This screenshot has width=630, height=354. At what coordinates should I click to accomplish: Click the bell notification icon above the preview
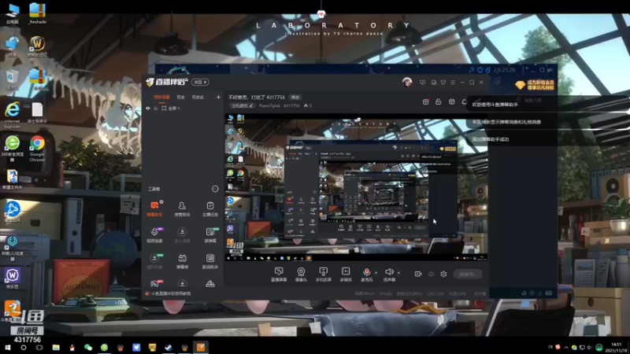[464, 102]
